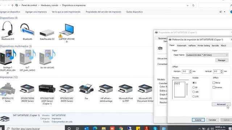Click Propiedades del servidor de impresión
The height and width of the screenshot is (130, 232).
(x=103, y=12)
